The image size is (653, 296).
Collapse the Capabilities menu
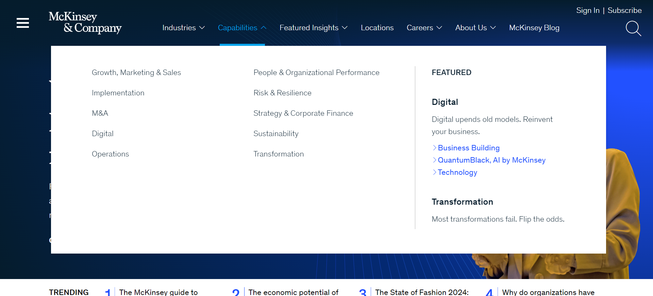tap(242, 28)
